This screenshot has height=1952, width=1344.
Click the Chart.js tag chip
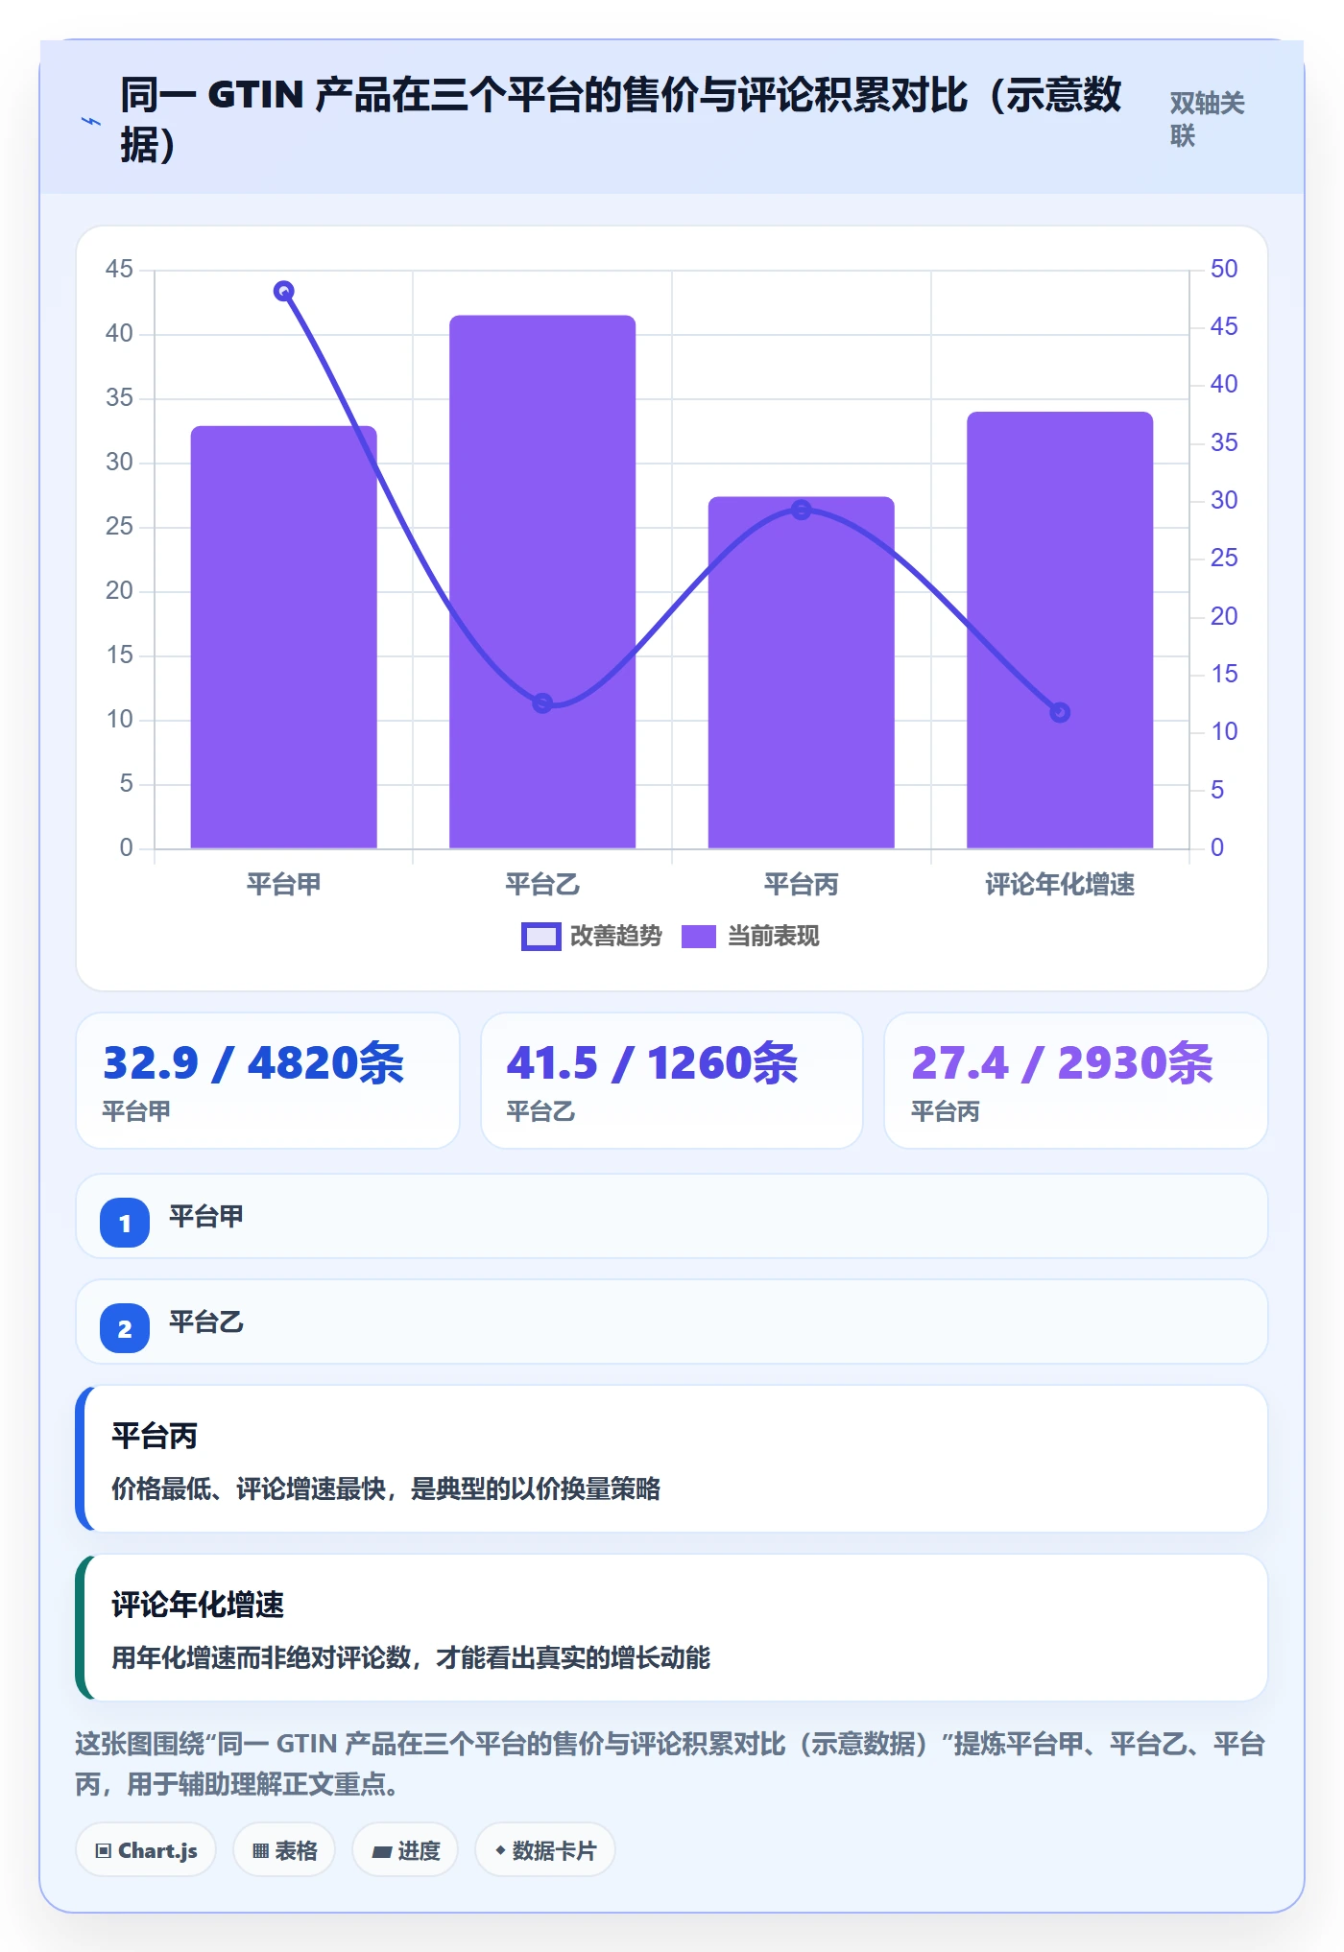point(146,1850)
